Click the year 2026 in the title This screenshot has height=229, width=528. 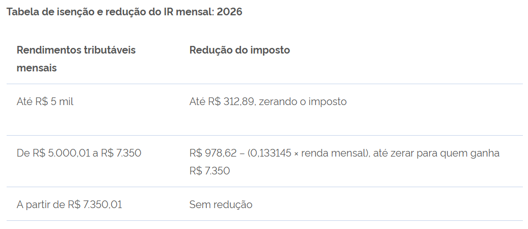[x=229, y=12]
